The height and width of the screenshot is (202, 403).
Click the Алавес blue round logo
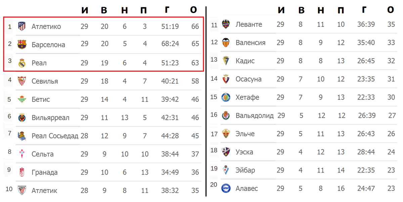pos(226,188)
